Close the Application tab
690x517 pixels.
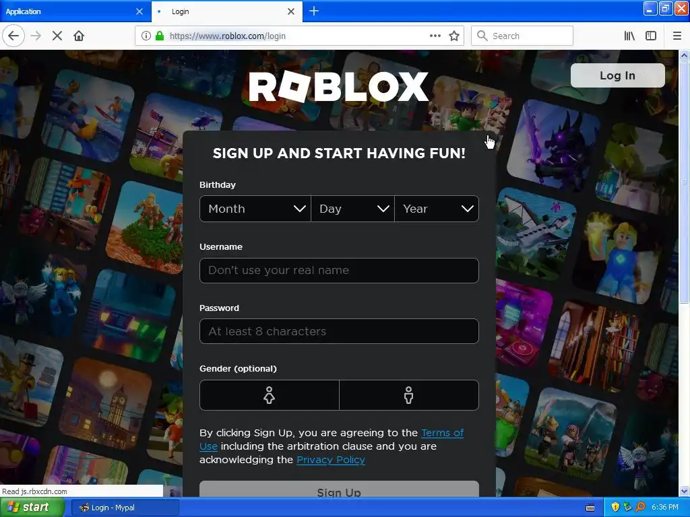(x=139, y=11)
